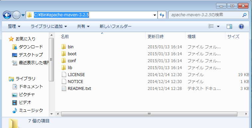Select the ライブラリ node
The height and width of the screenshot is (128, 252).
point(25,79)
